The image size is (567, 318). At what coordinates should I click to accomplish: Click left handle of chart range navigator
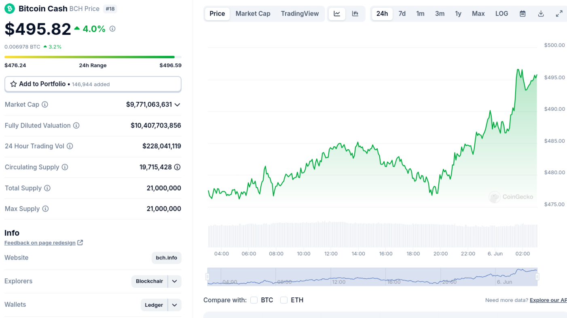pyautogui.click(x=207, y=276)
